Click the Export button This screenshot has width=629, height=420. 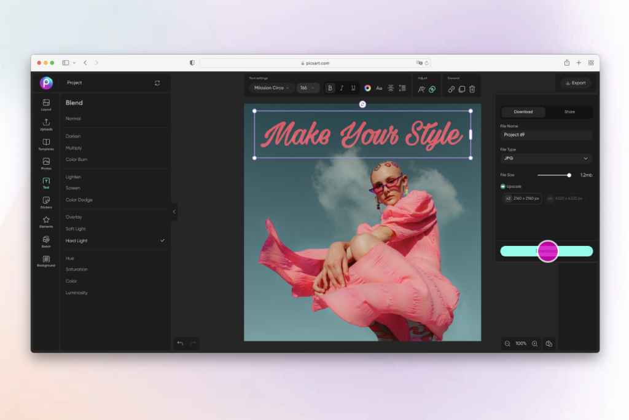coord(576,82)
